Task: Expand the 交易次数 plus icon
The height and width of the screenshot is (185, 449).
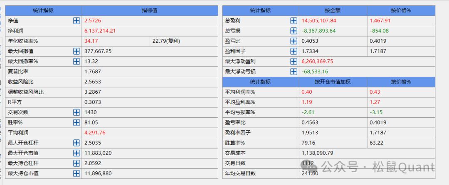Action: 76,112
